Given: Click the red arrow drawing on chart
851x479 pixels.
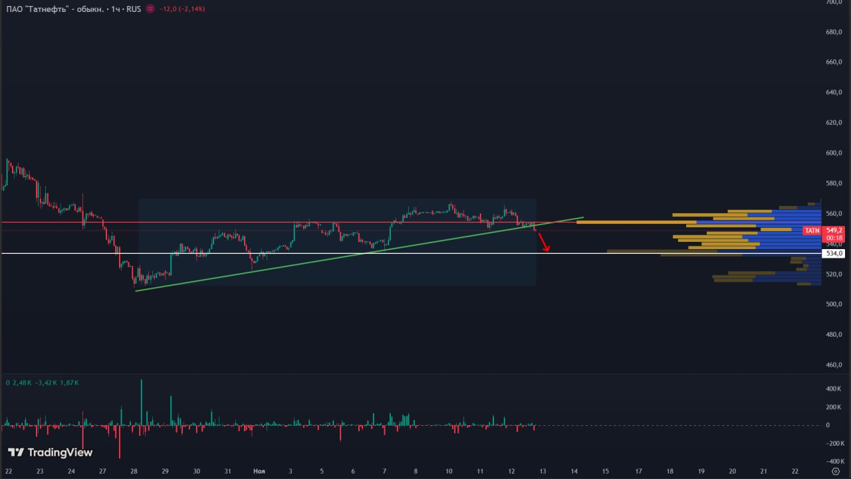Looking at the screenshot, I should click(x=544, y=242).
